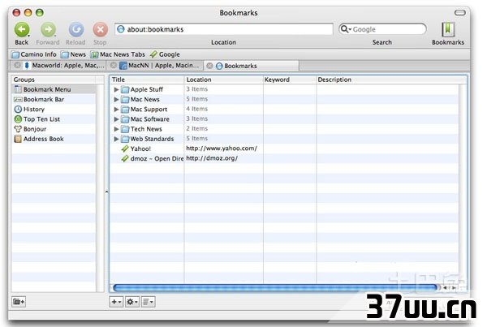The height and width of the screenshot is (327, 487).
Task: Select Address Book group
Action: pos(54,139)
